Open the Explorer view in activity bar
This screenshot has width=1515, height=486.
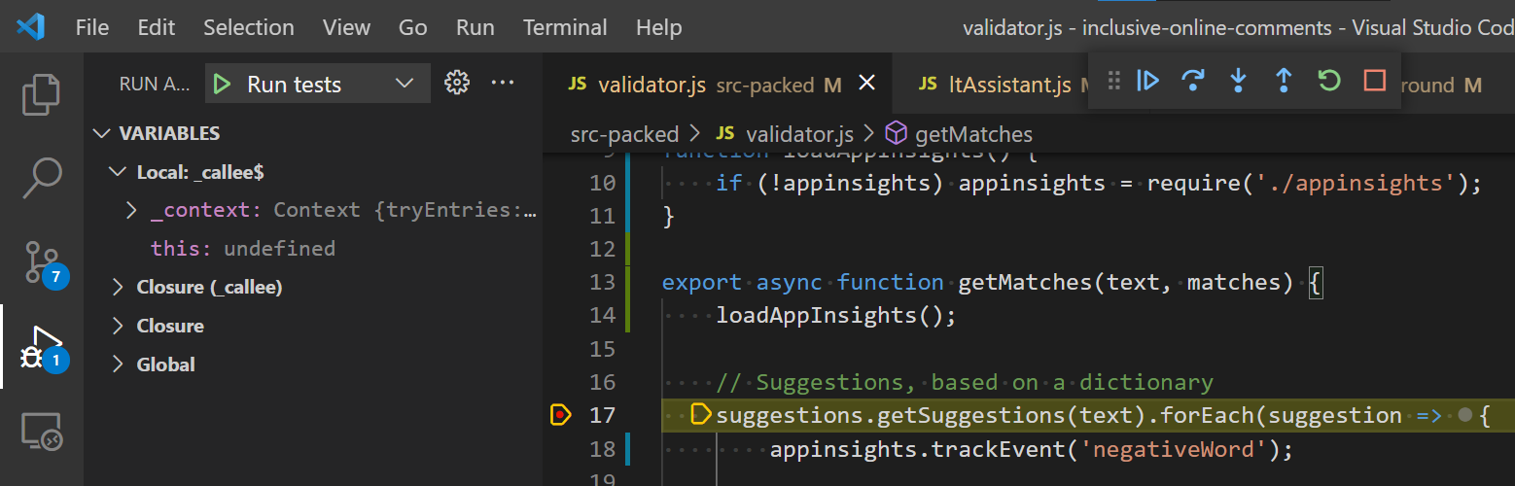click(x=42, y=94)
